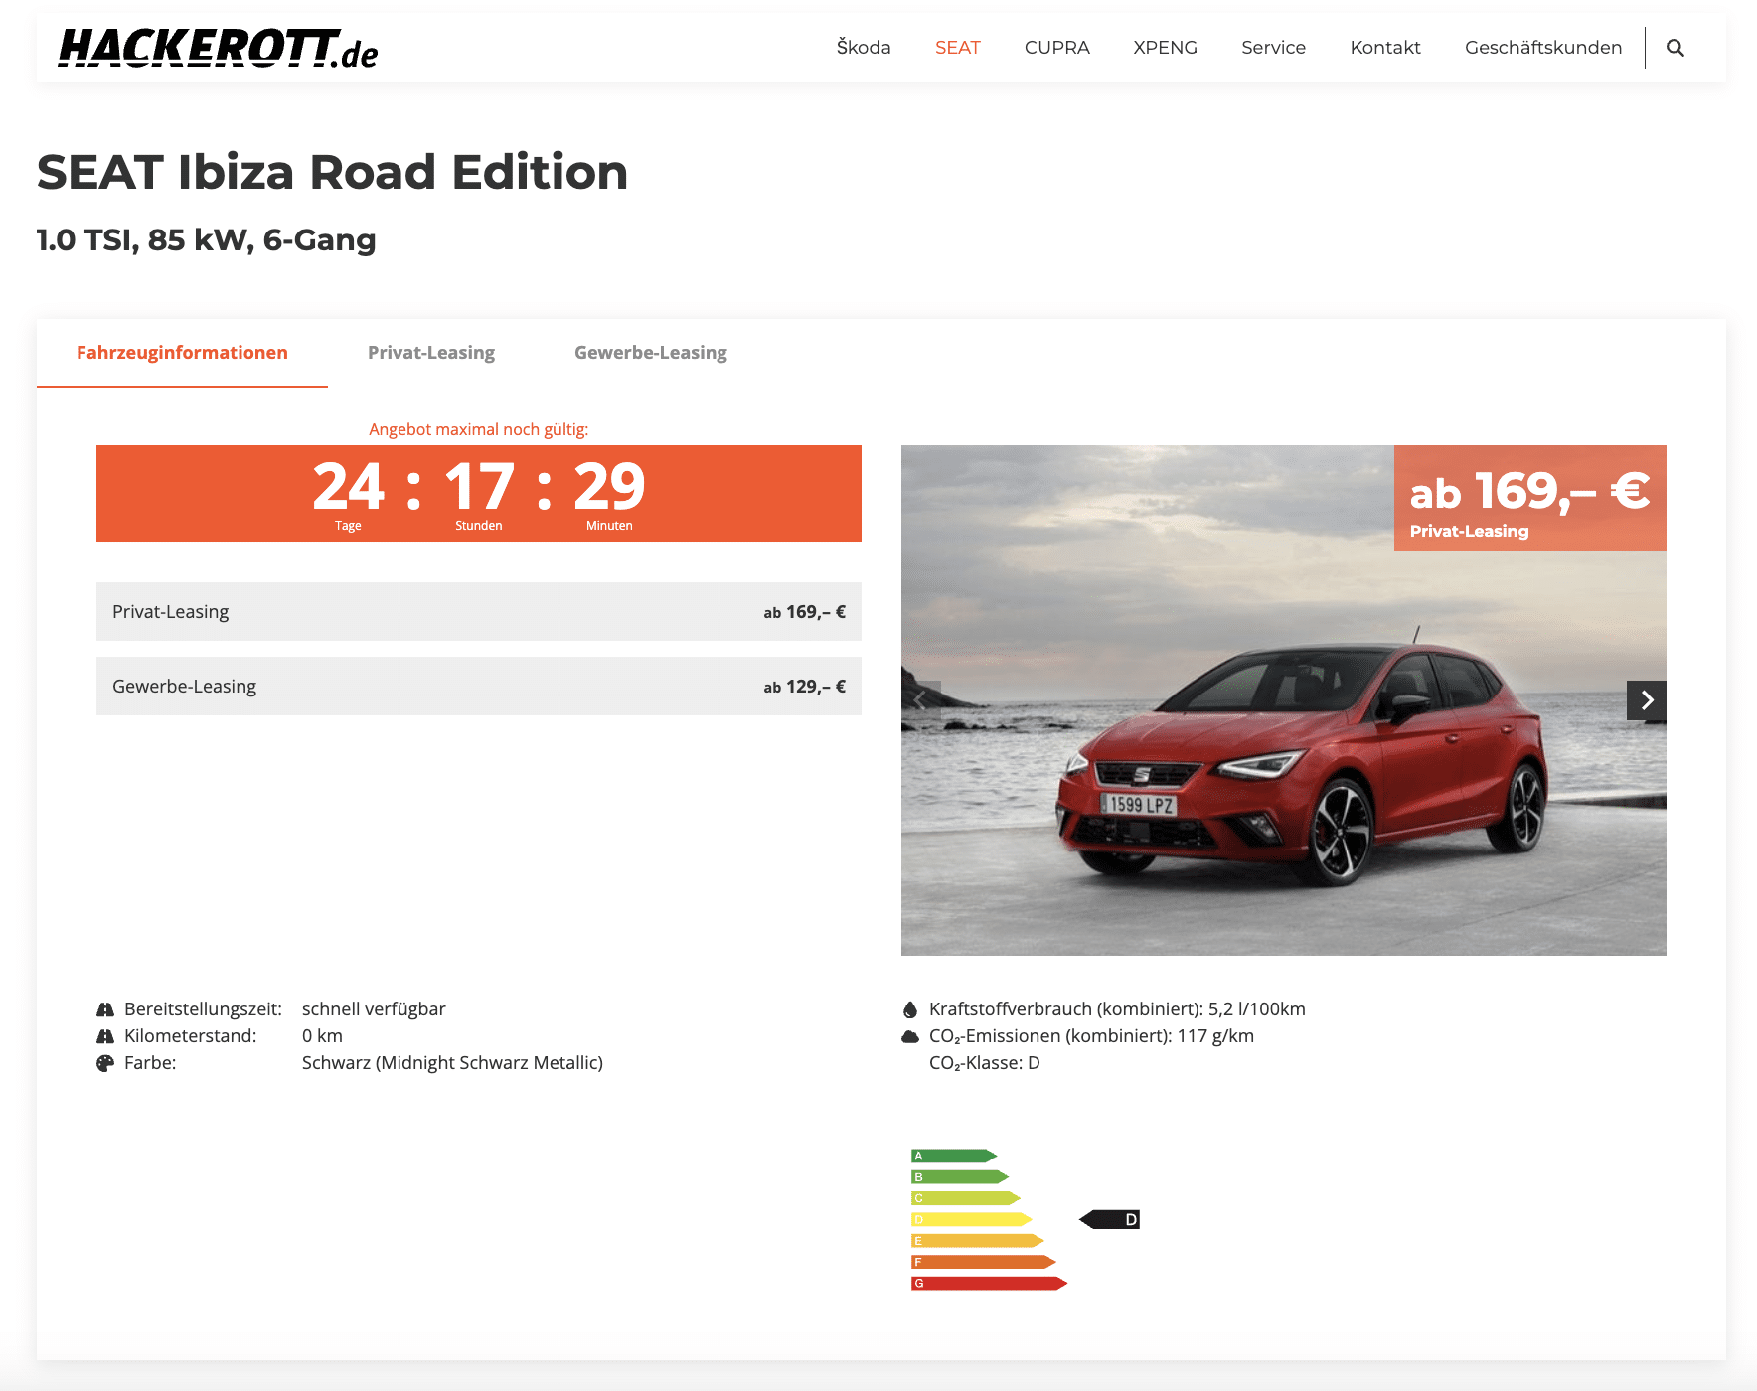Image resolution: width=1757 pixels, height=1391 pixels.
Task: Open the SEAT navigation menu
Action: pos(957,48)
